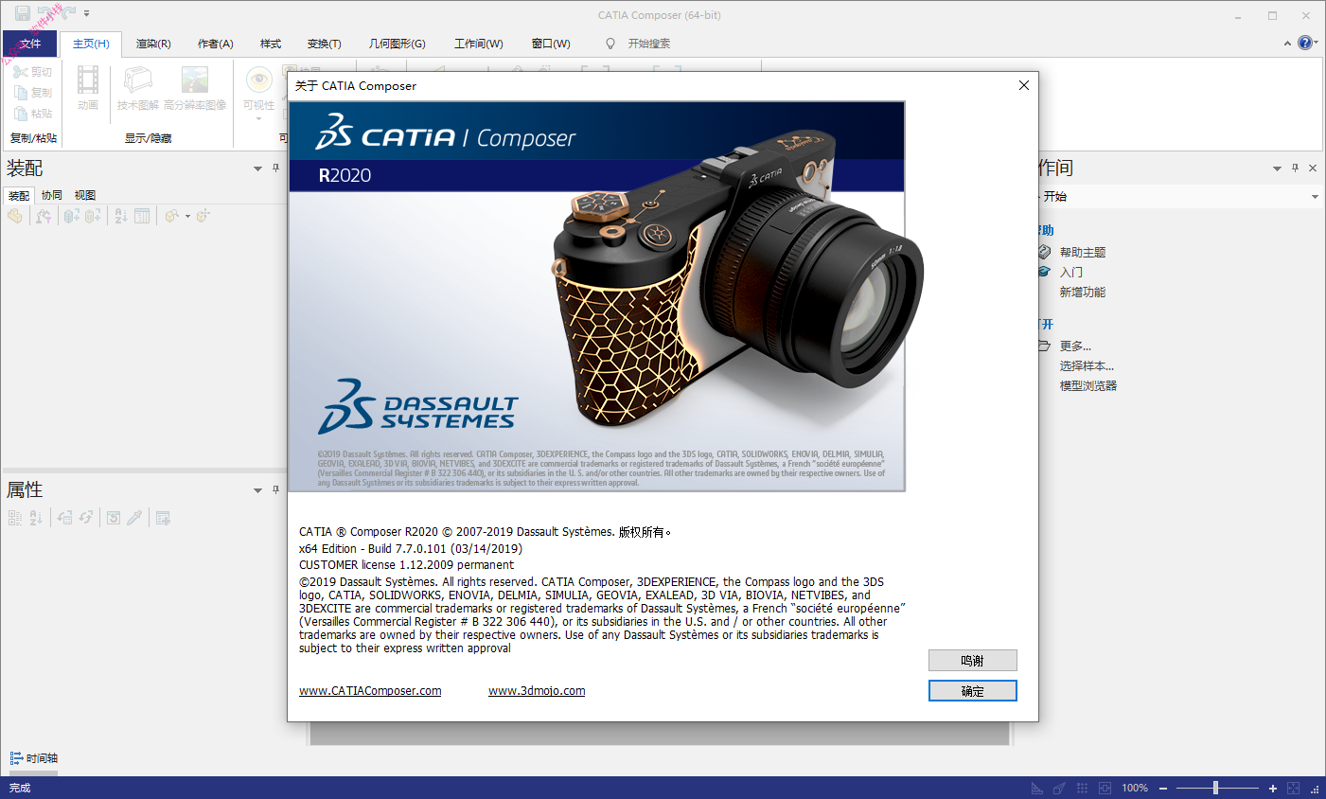Open the 样式 ribbon tab
The image size is (1326, 799).
pyautogui.click(x=271, y=44)
